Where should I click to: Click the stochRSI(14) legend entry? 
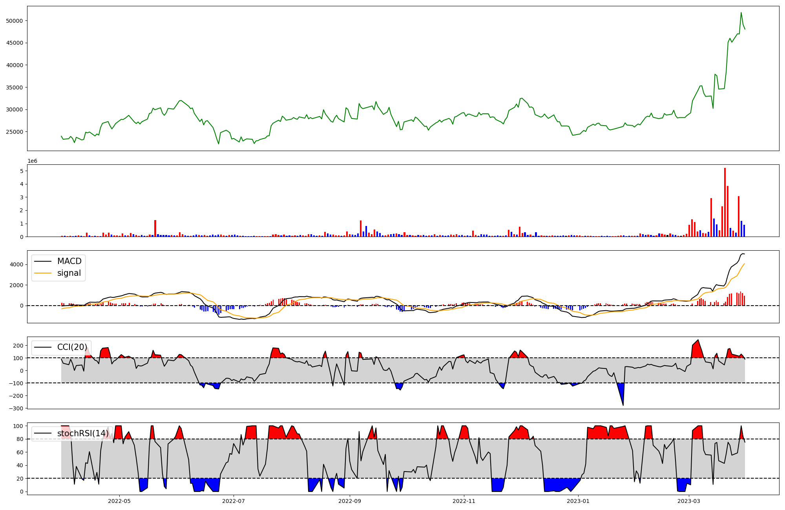83,433
